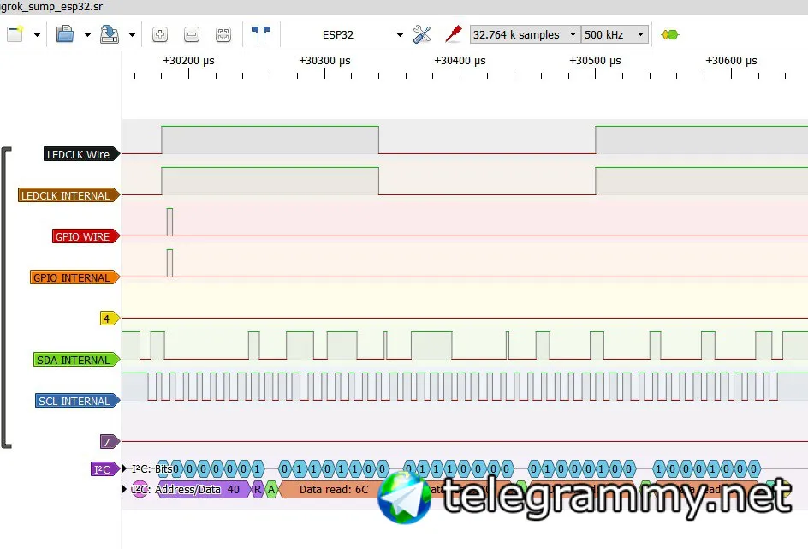Select the GPIO WIRE channel label
The height and width of the screenshot is (549, 808).
[x=86, y=236]
